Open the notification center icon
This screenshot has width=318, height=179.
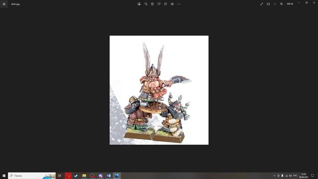point(313,176)
